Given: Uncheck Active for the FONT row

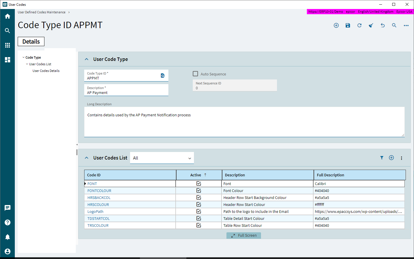Looking at the screenshot, I should tap(199, 184).
